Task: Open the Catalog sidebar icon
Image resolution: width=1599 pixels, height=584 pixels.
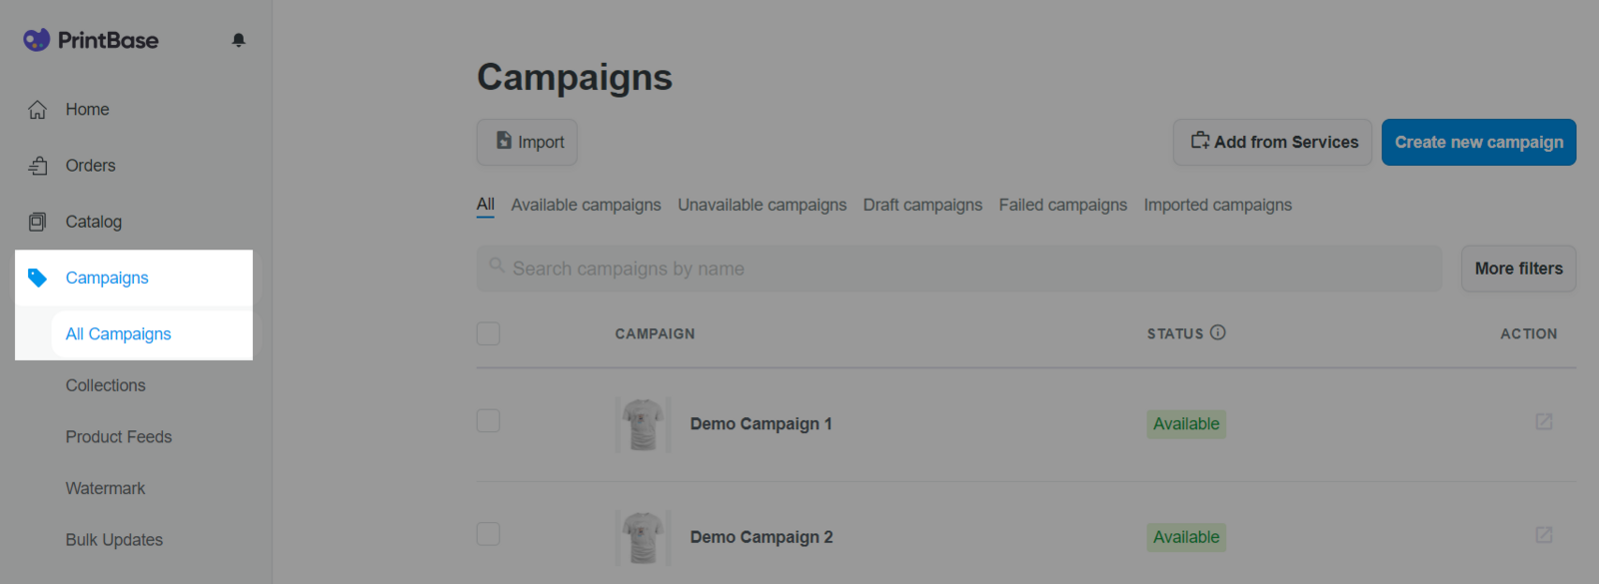Action: [38, 222]
